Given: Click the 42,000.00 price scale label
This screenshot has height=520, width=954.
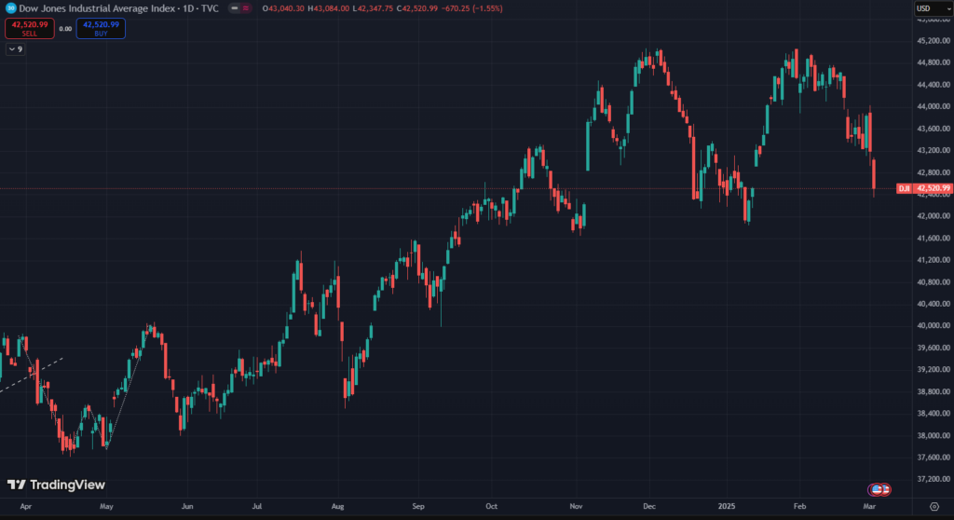Looking at the screenshot, I should [x=934, y=216].
